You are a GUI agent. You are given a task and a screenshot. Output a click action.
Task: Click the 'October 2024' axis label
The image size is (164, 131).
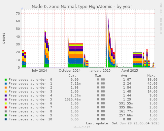tap(70, 71)
